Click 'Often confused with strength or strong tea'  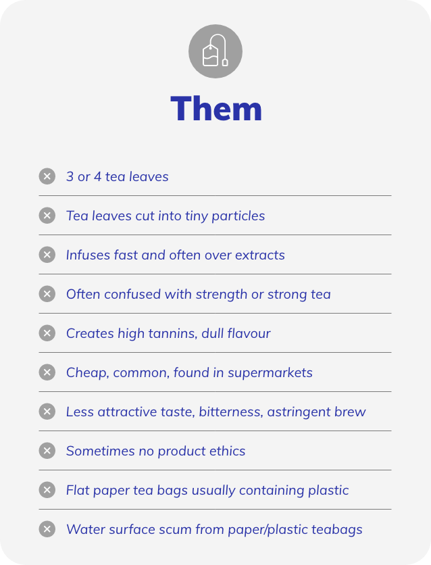point(199,295)
